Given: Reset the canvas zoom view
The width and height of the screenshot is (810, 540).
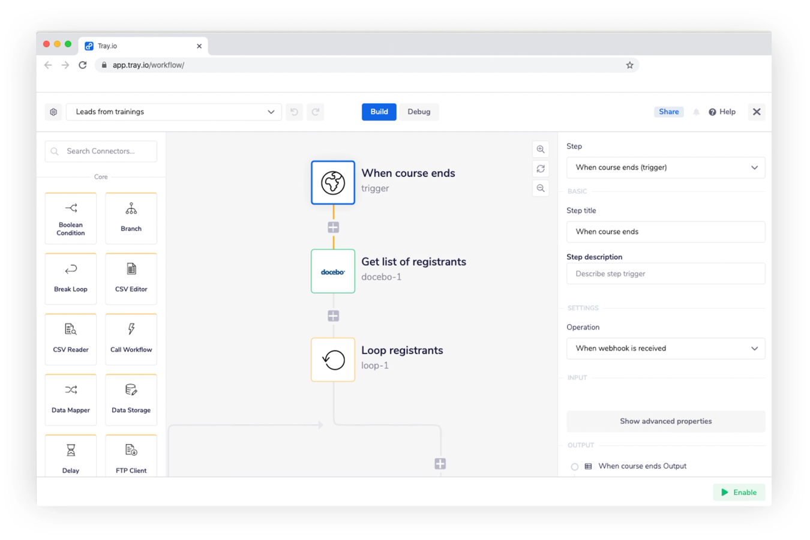Looking at the screenshot, I should tap(541, 169).
